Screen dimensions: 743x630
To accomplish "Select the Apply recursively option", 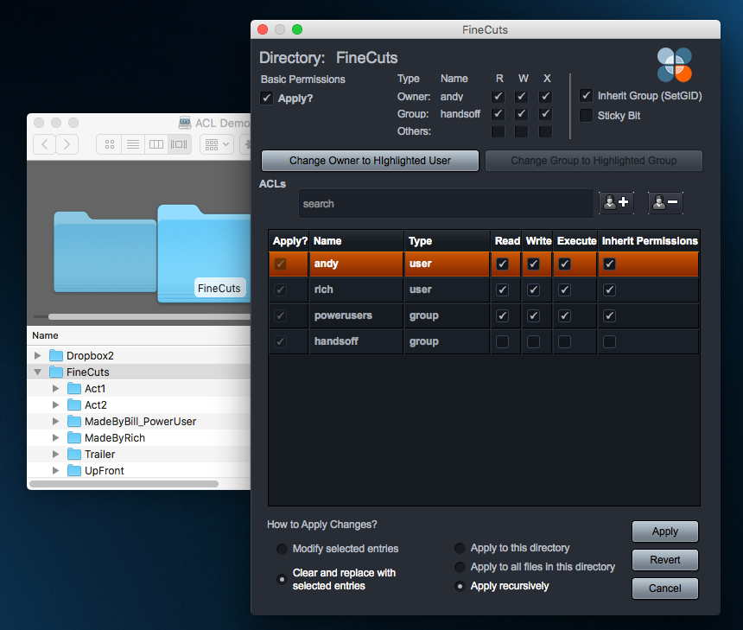I will tap(459, 586).
